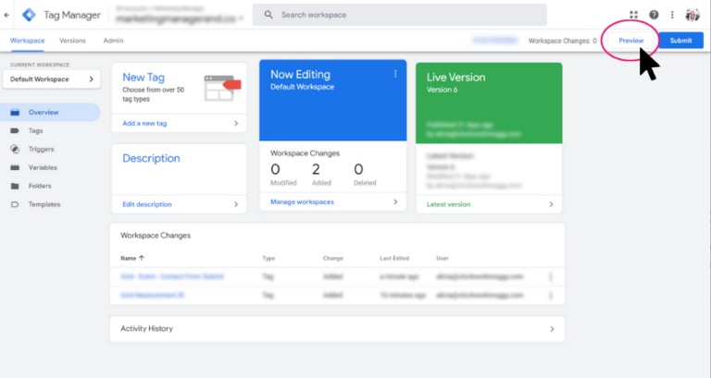This screenshot has width=711, height=378.
Task: Click the back arrow icon
Action: coord(7,15)
